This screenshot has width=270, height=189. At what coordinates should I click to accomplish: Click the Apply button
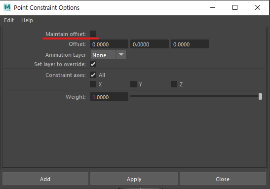click(x=134, y=179)
